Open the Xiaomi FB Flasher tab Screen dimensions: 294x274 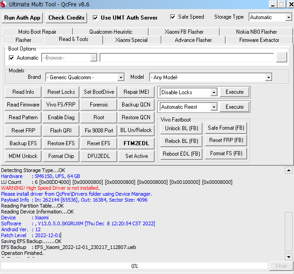(x=184, y=32)
